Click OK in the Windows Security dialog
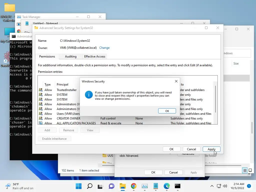The width and height of the screenshot is (256, 192). coord(167,111)
